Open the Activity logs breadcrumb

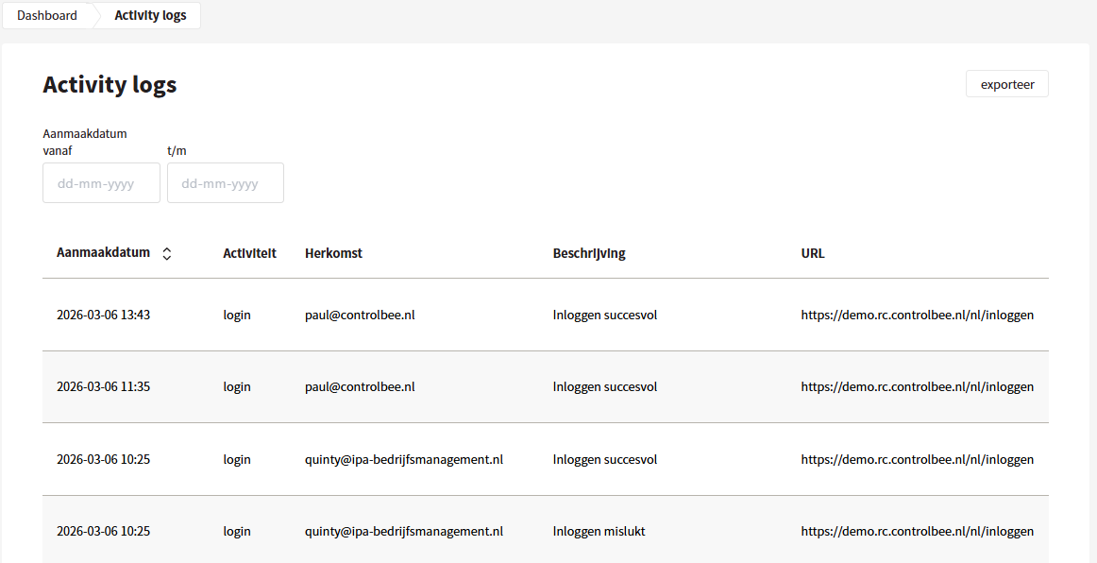[x=150, y=15]
